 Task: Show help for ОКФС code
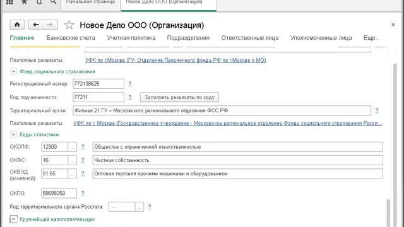tap(83, 160)
